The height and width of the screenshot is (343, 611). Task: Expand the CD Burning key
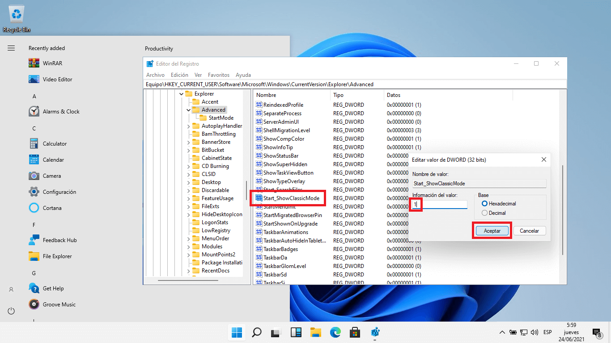189,166
